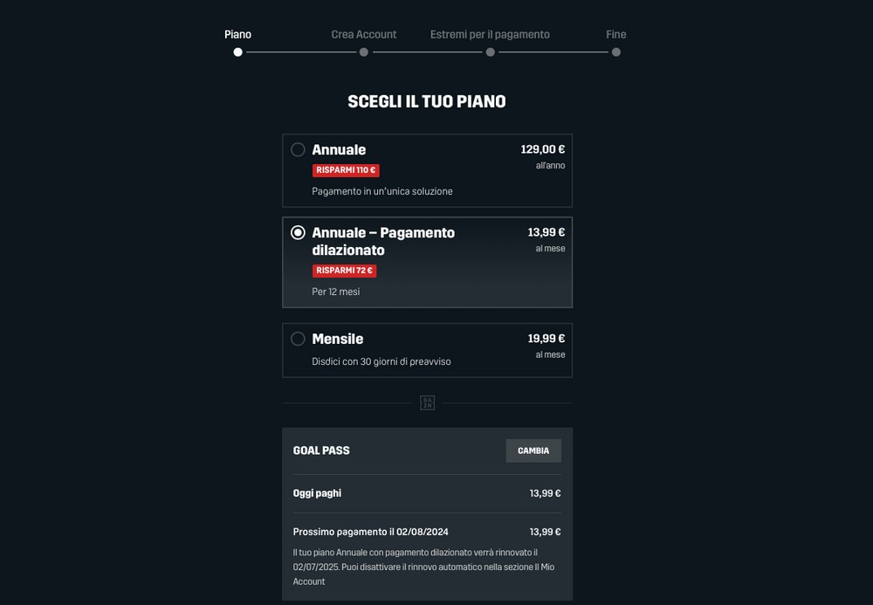The height and width of the screenshot is (605, 873).
Task: Click the RISPARMI 110 € savings badge
Action: 346,170
